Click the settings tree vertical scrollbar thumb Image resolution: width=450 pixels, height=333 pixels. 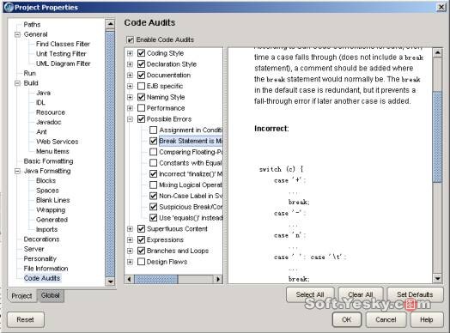point(110,153)
